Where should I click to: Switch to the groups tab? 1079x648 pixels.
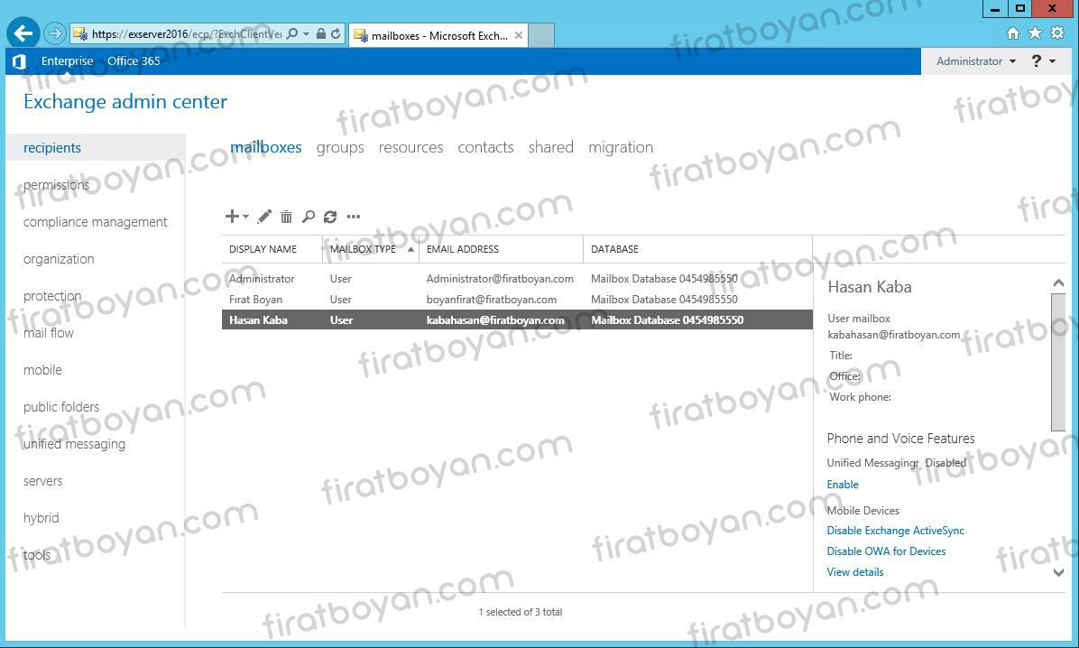[340, 147]
